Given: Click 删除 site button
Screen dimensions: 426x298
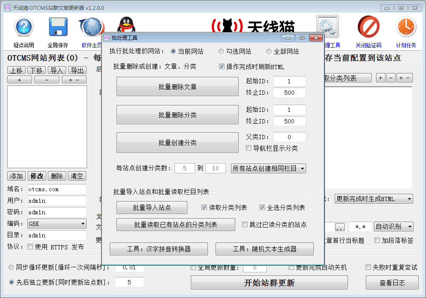Looking at the screenshot, I should (x=57, y=176).
